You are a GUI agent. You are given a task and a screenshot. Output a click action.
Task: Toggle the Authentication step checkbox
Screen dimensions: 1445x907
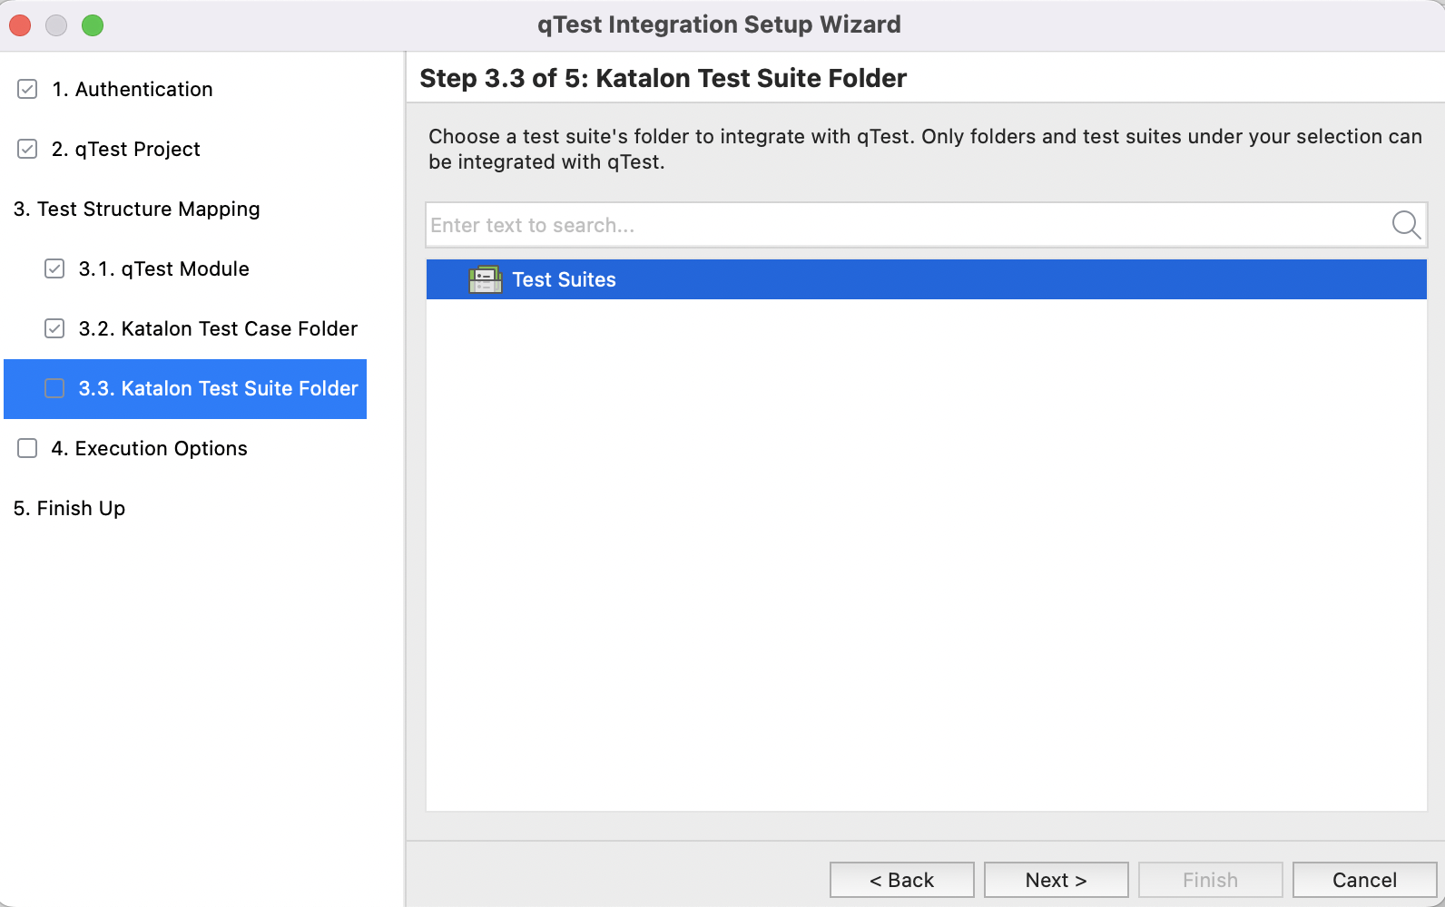[27, 89]
